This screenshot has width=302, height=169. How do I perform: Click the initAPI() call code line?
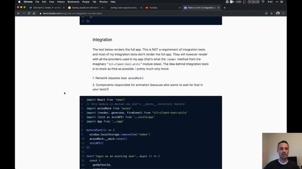[96, 143]
